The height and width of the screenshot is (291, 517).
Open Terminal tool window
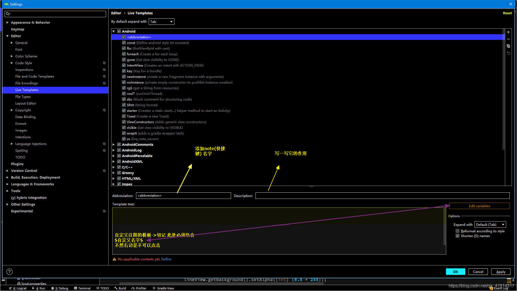click(x=82, y=288)
